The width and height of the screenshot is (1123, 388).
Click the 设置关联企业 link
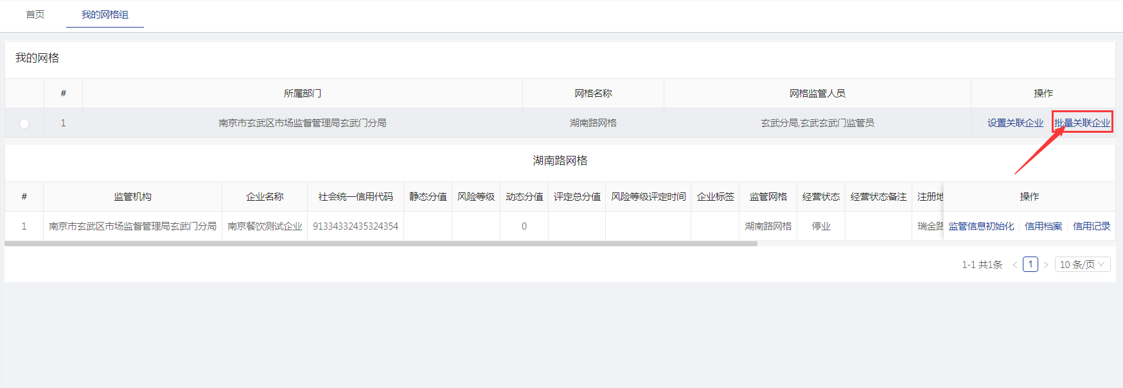pos(1015,123)
